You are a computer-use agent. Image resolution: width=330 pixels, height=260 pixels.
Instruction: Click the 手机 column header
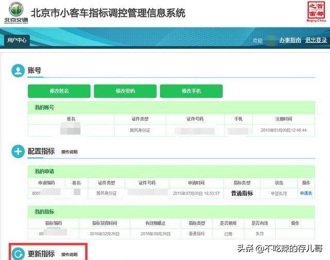tap(238, 119)
